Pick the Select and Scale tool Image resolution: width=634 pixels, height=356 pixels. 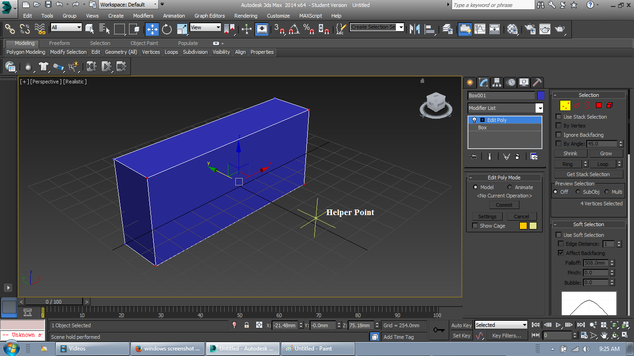pyautogui.click(x=181, y=29)
